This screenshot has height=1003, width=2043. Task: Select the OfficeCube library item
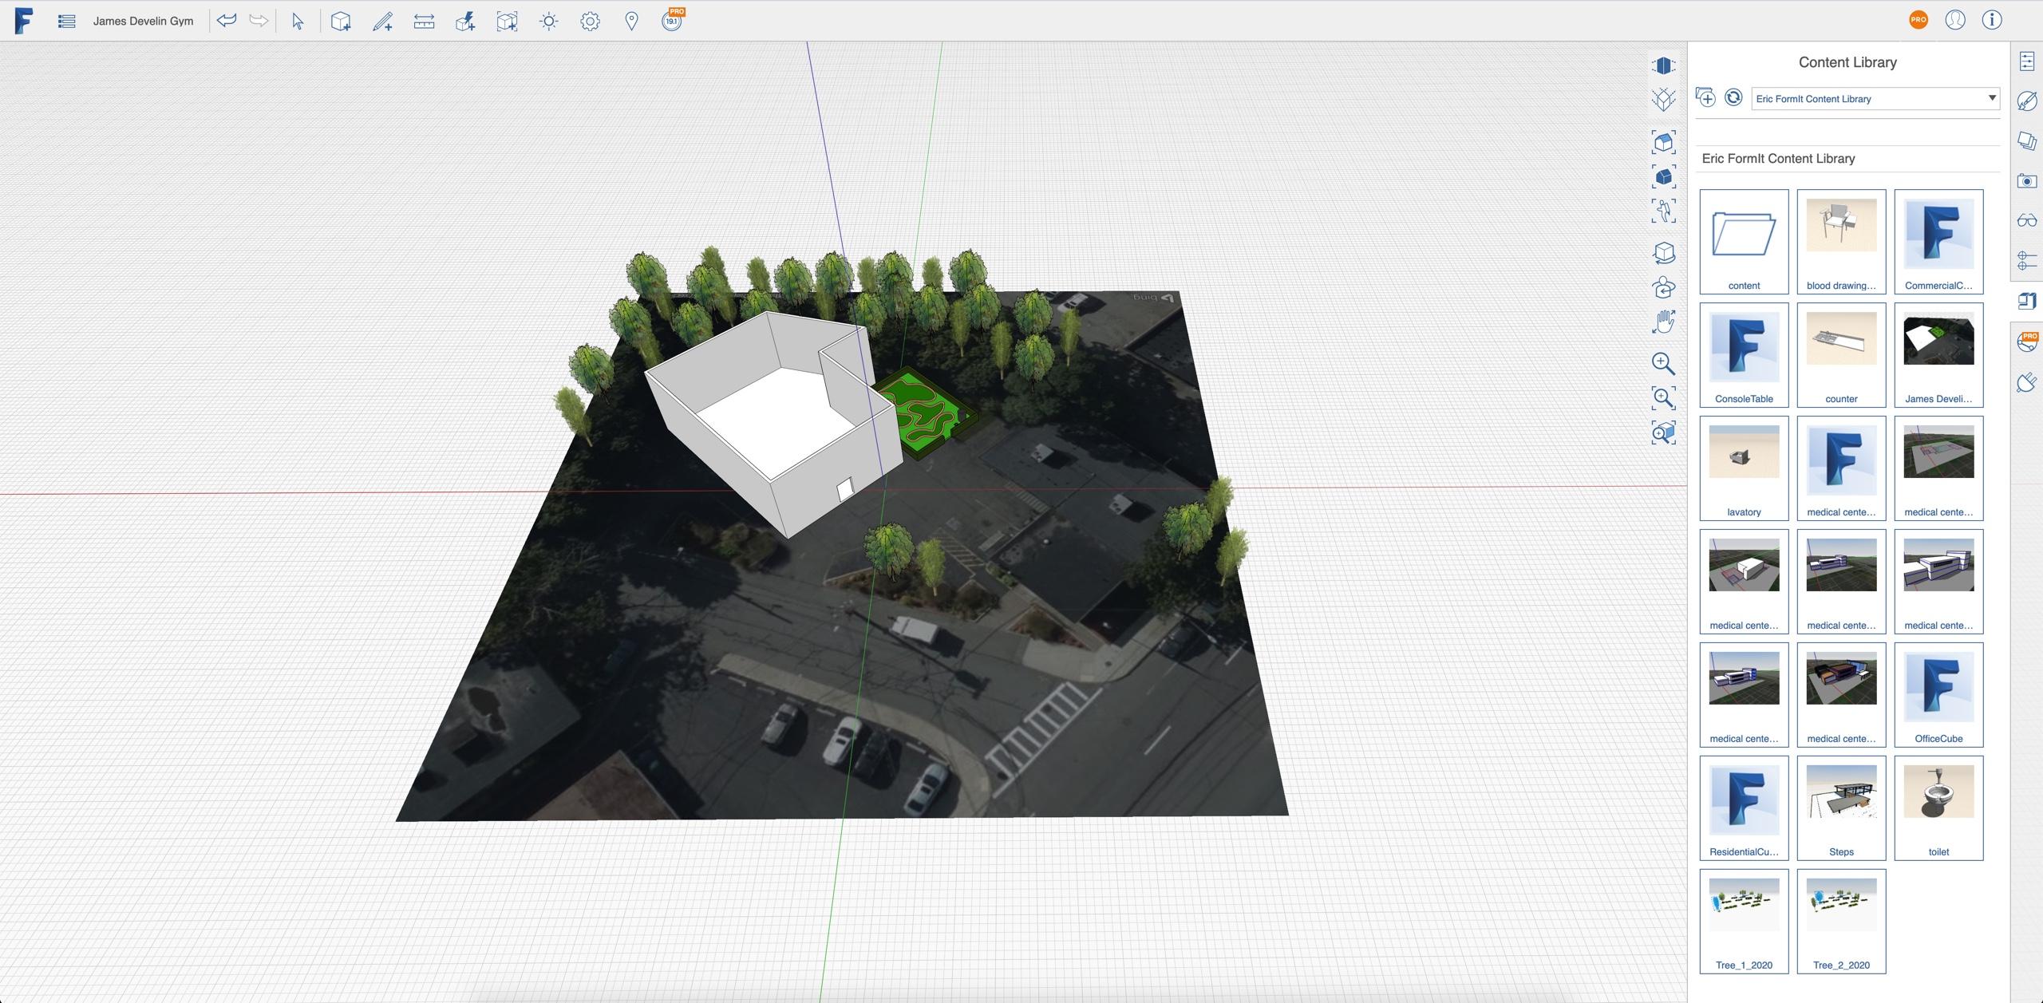tap(1938, 695)
